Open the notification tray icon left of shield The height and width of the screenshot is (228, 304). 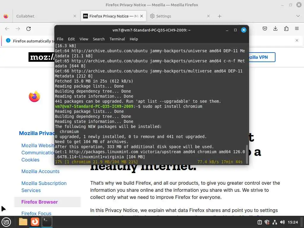[x=259, y=222]
